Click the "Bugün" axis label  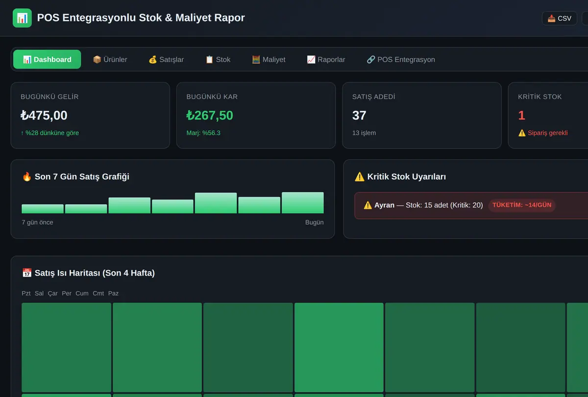314,222
